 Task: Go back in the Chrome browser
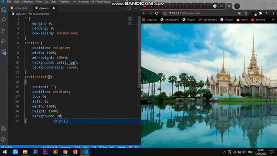point(144,13)
